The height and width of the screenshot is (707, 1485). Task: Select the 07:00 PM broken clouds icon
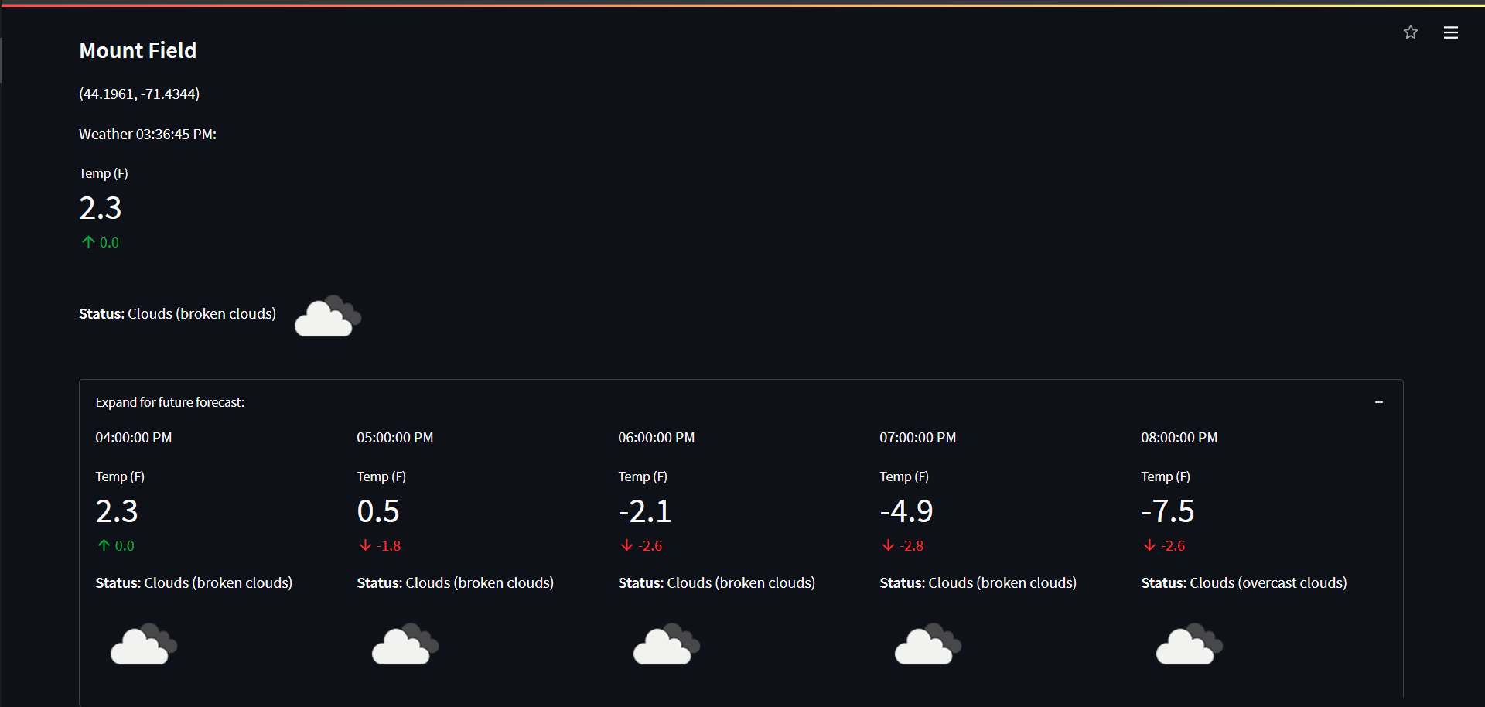point(927,644)
